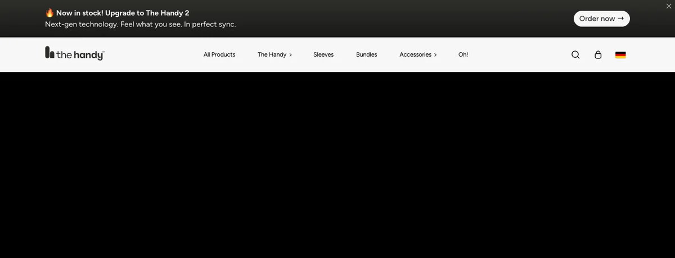Image resolution: width=675 pixels, height=258 pixels.
Task: Expand The Handy submenu
Action: 274,54
